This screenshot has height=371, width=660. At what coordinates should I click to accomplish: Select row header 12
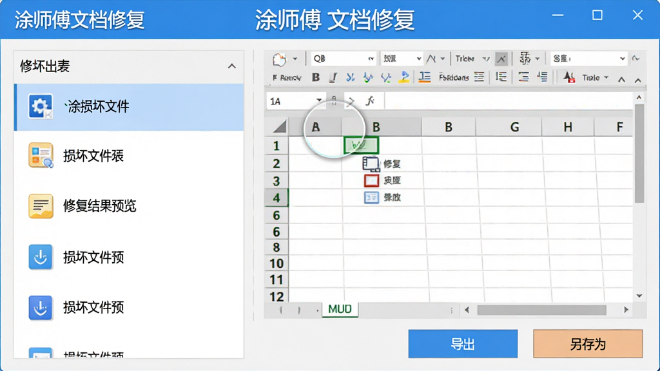tap(277, 296)
